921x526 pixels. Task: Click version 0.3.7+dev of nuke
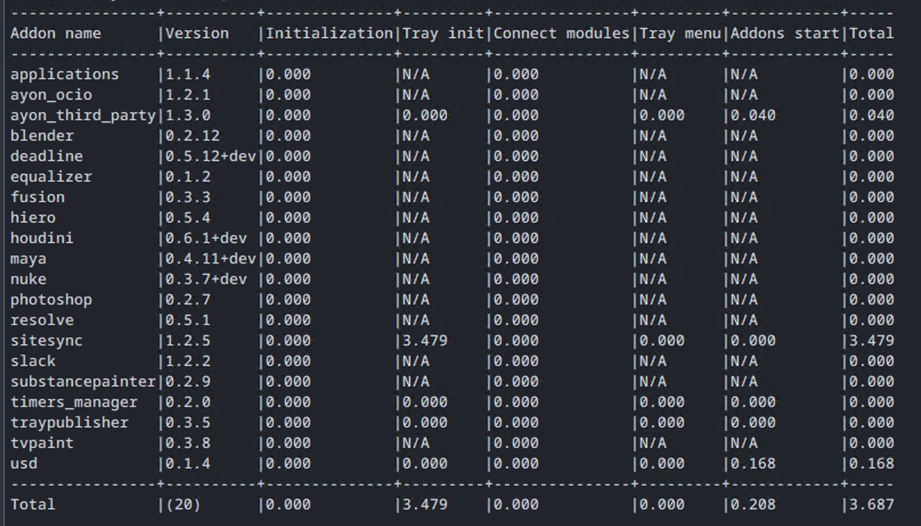(206, 280)
